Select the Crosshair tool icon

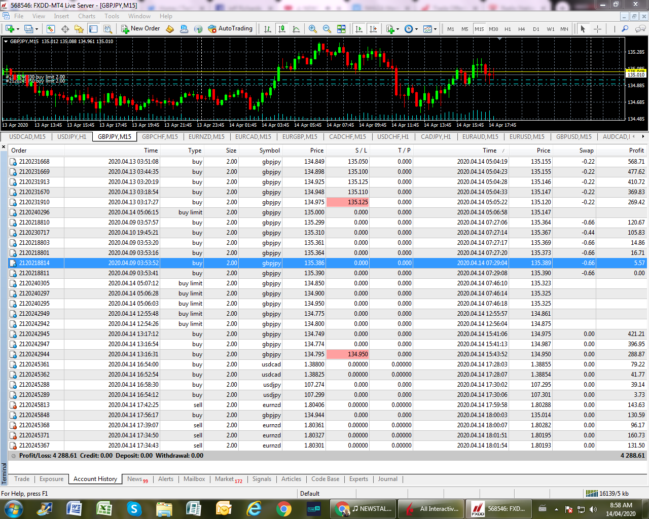[597, 29]
